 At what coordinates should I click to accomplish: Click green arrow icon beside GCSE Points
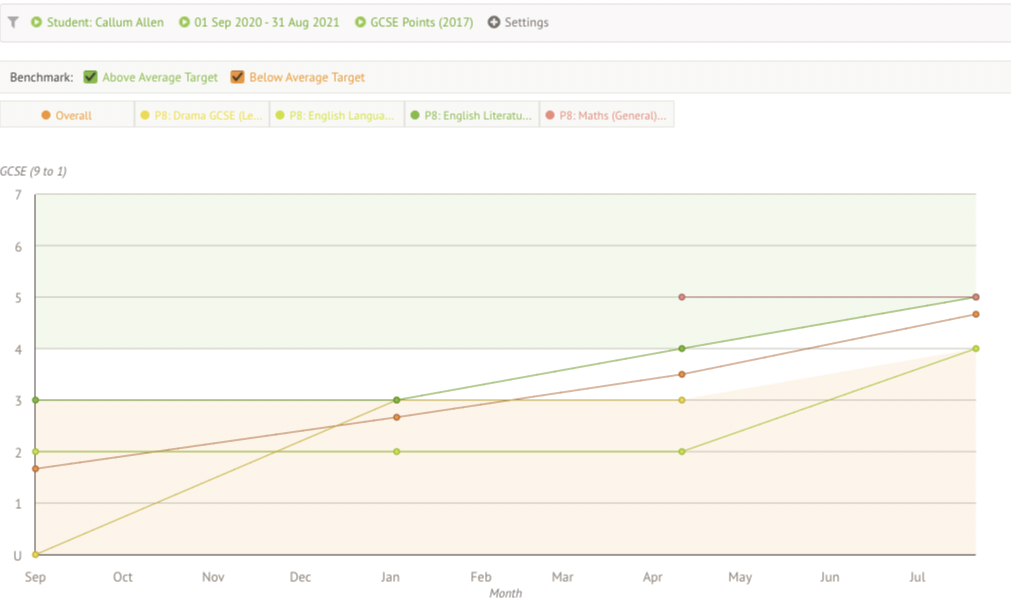pyautogui.click(x=360, y=22)
